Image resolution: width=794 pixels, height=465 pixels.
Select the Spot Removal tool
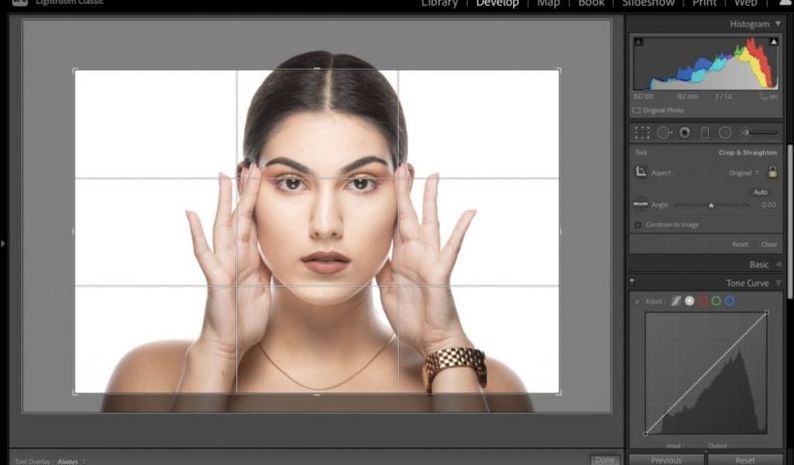(x=663, y=133)
